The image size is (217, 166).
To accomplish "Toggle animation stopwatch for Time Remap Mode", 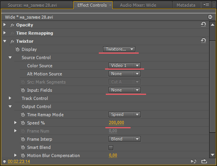I will pyautogui.click(x=23, y=115).
